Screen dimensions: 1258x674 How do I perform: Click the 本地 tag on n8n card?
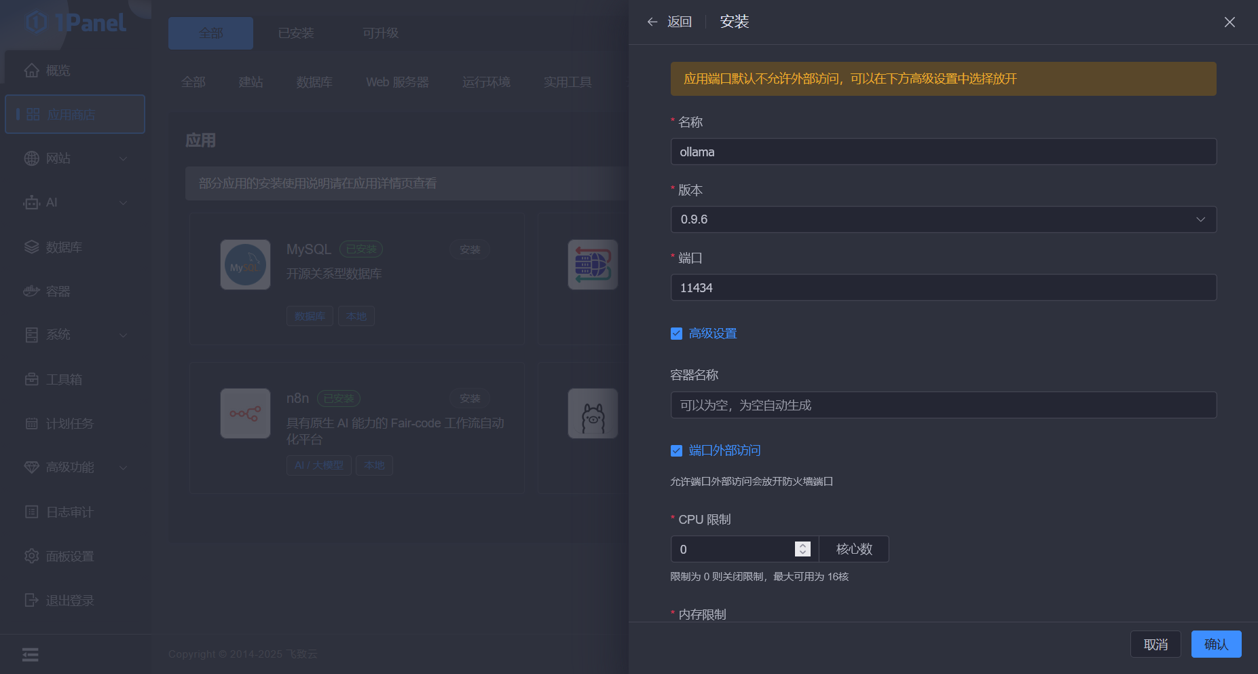(x=374, y=465)
